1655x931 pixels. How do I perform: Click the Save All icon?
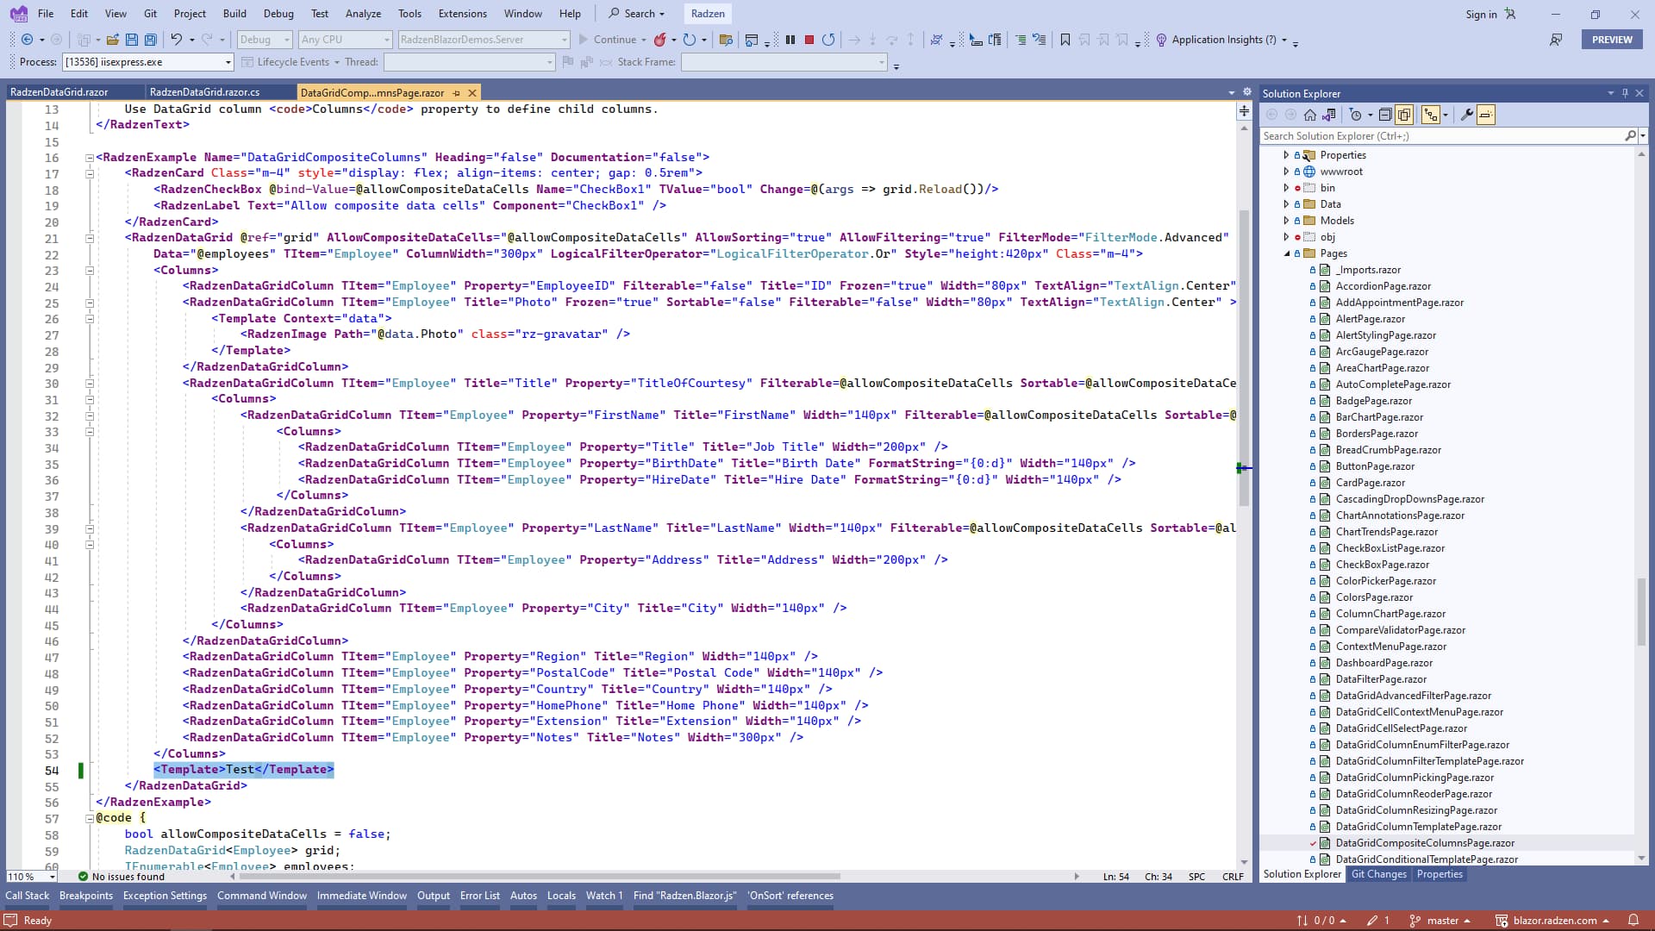[x=151, y=40]
